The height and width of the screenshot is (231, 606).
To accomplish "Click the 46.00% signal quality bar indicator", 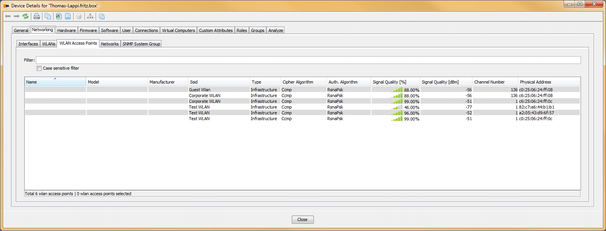I will pyautogui.click(x=397, y=107).
